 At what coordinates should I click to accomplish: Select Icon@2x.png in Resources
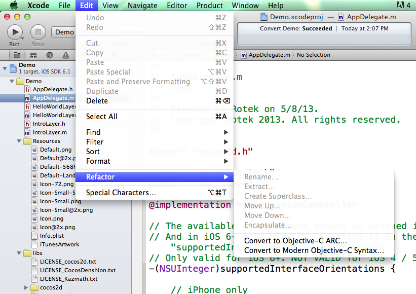(x=57, y=228)
